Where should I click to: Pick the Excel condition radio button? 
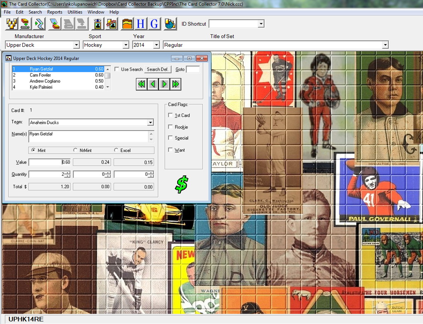pos(116,150)
